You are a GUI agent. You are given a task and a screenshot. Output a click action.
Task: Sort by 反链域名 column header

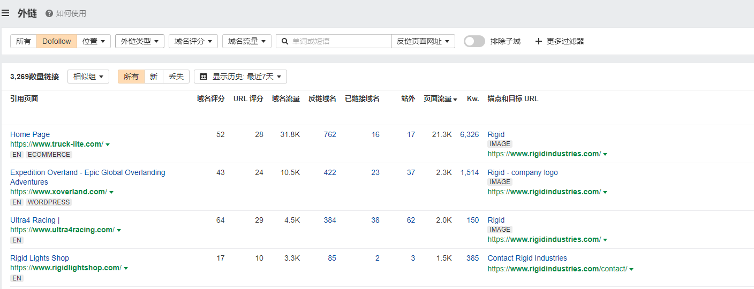(322, 98)
